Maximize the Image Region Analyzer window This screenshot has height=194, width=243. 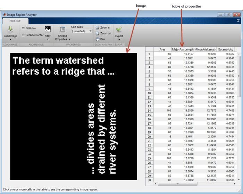229,15
